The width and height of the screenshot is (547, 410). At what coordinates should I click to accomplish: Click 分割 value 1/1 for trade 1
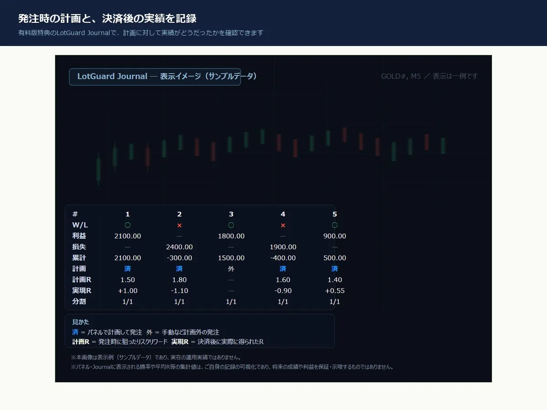tap(128, 302)
